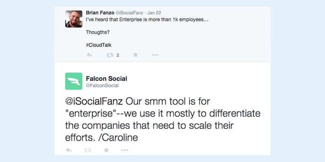Screen dimensions: 325x162
Task: Follow the #CloudTalk hashtag
Action: click(99, 45)
